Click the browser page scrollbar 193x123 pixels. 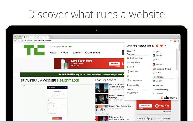[x=180, y=47]
